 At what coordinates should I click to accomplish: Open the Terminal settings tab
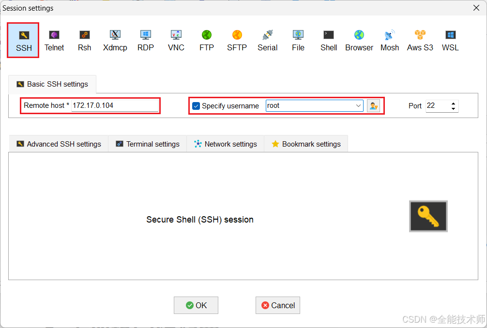[148, 144]
